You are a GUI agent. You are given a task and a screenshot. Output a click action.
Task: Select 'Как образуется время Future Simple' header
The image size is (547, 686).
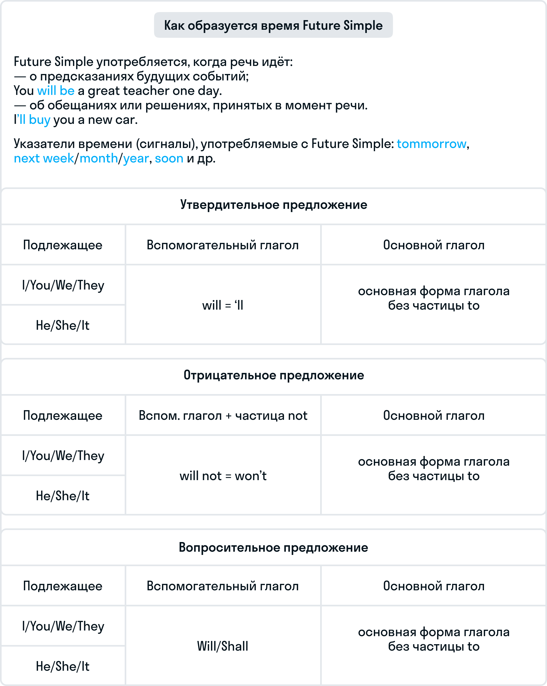pyautogui.click(x=273, y=23)
